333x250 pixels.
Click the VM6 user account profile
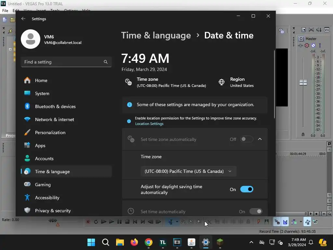(51, 39)
